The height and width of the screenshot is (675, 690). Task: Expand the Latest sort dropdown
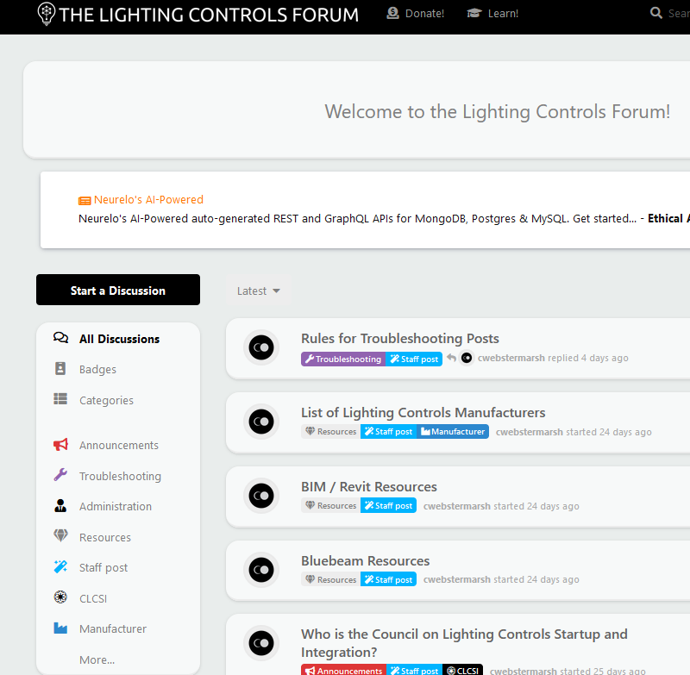pos(259,291)
